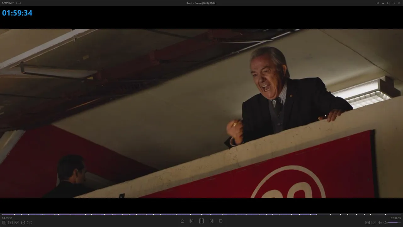The width and height of the screenshot is (403, 227).
Task: Toggle the subtitle icon
Action: [374, 223]
